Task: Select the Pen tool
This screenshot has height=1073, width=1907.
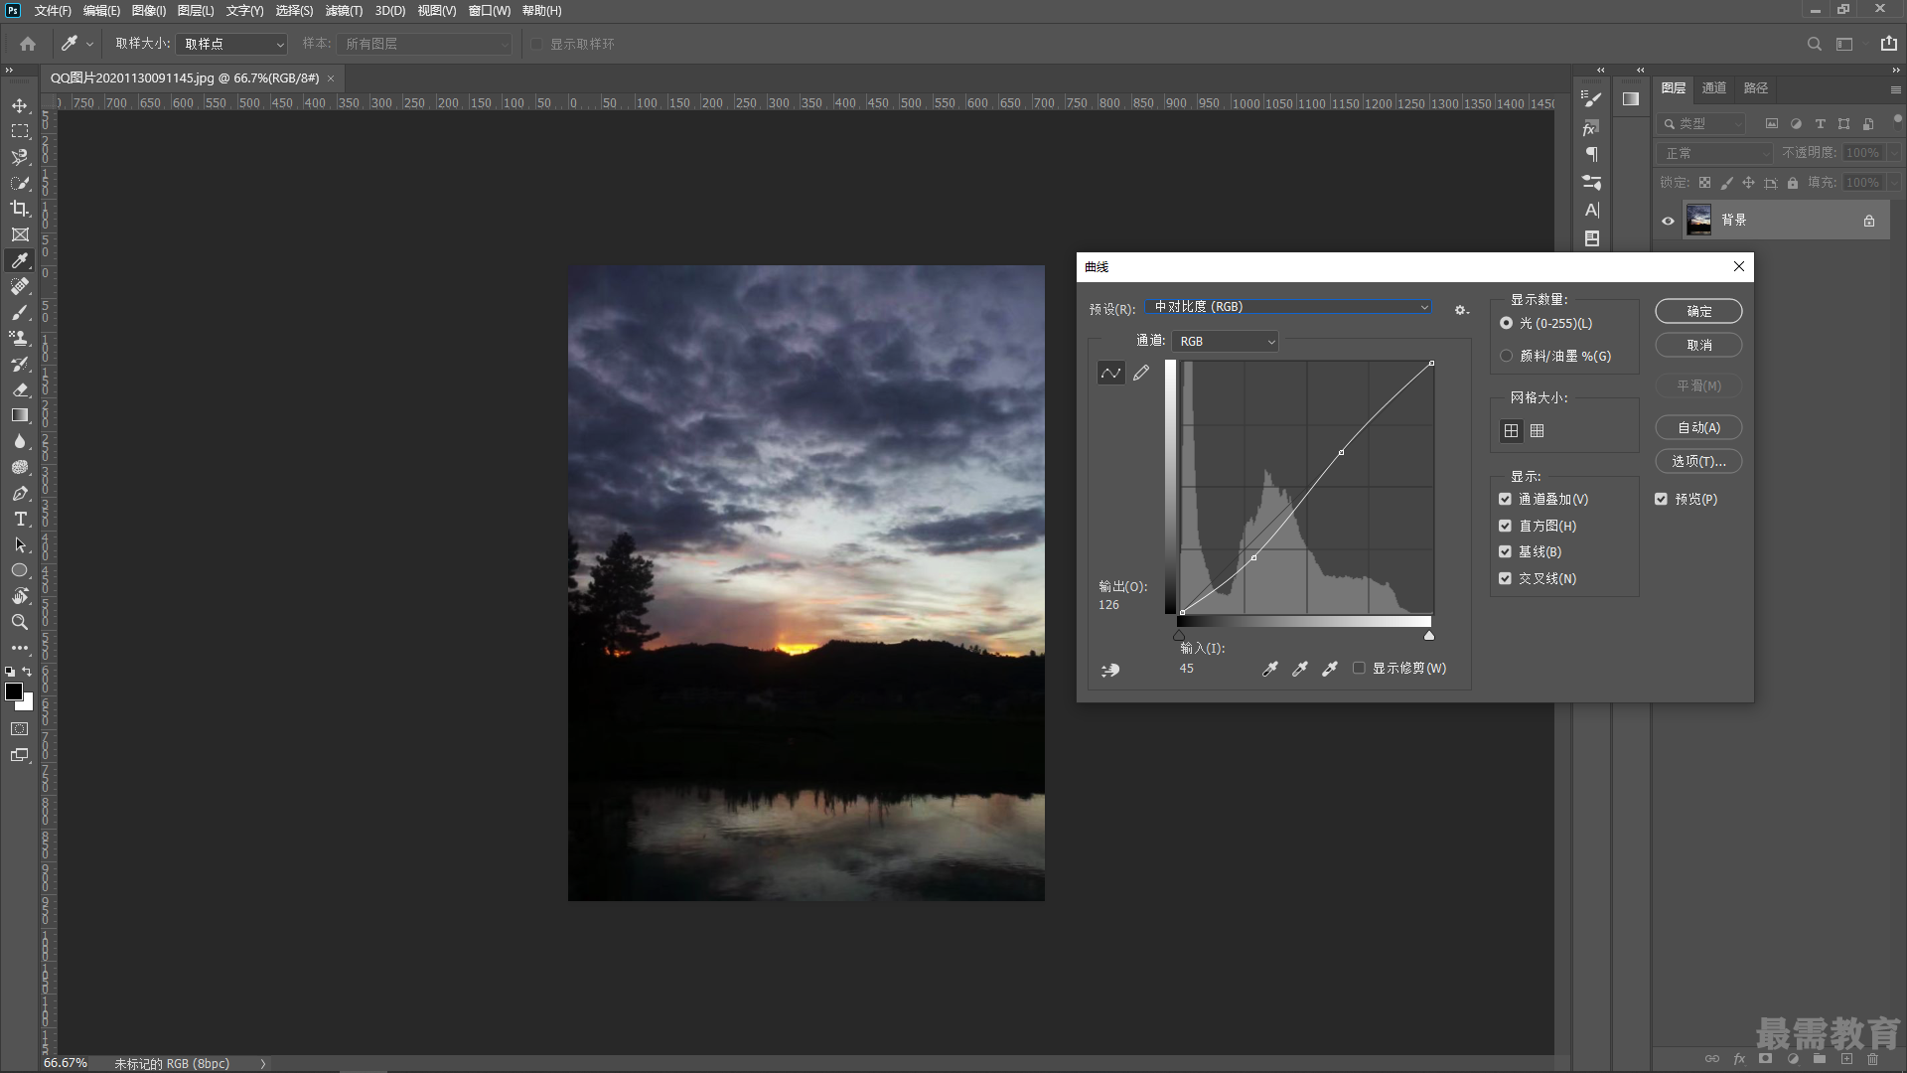Action: [x=20, y=493]
